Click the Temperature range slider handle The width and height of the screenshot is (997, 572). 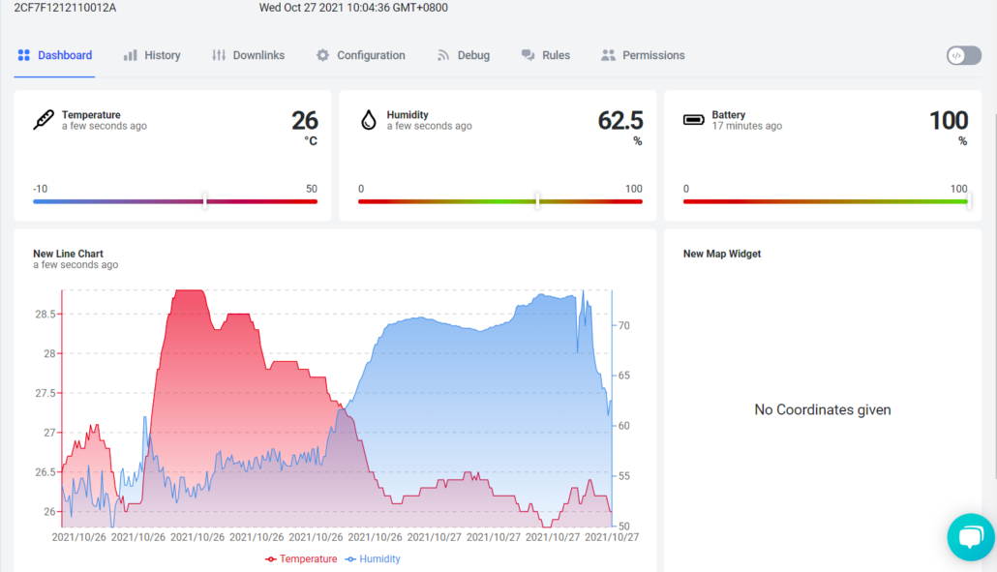[x=204, y=201]
